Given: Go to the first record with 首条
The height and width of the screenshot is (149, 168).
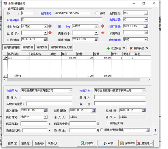Looking at the screenshot, I should pos(12,143).
